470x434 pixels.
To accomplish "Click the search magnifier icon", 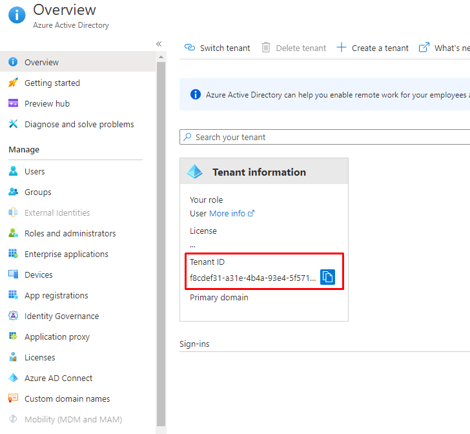I will (187, 137).
